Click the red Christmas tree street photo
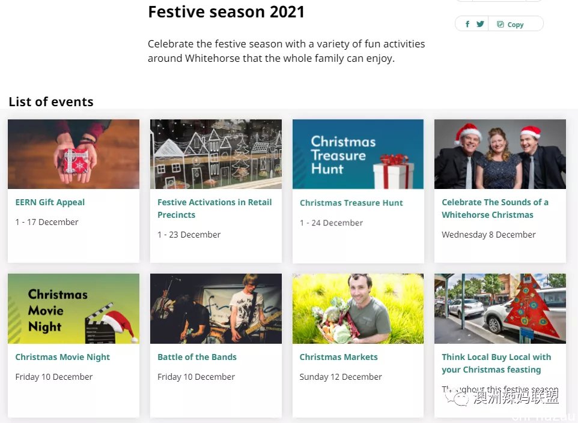The height and width of the screenshot is (423, 578). 500,308
